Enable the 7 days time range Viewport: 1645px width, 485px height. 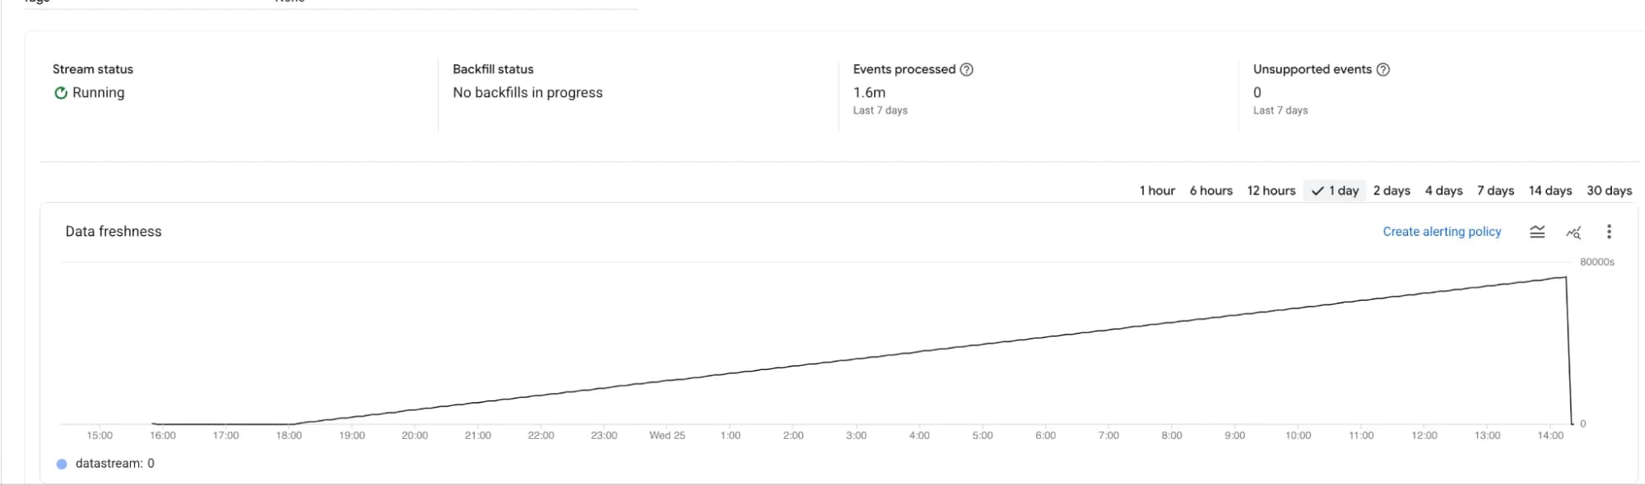1495,190
